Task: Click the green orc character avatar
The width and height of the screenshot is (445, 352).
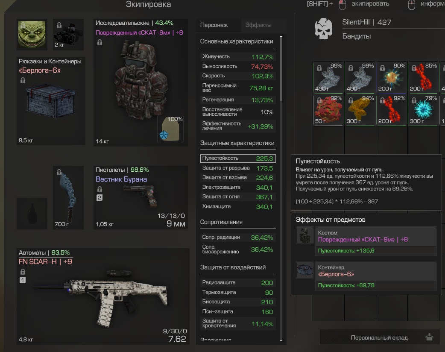Action: 32,34
